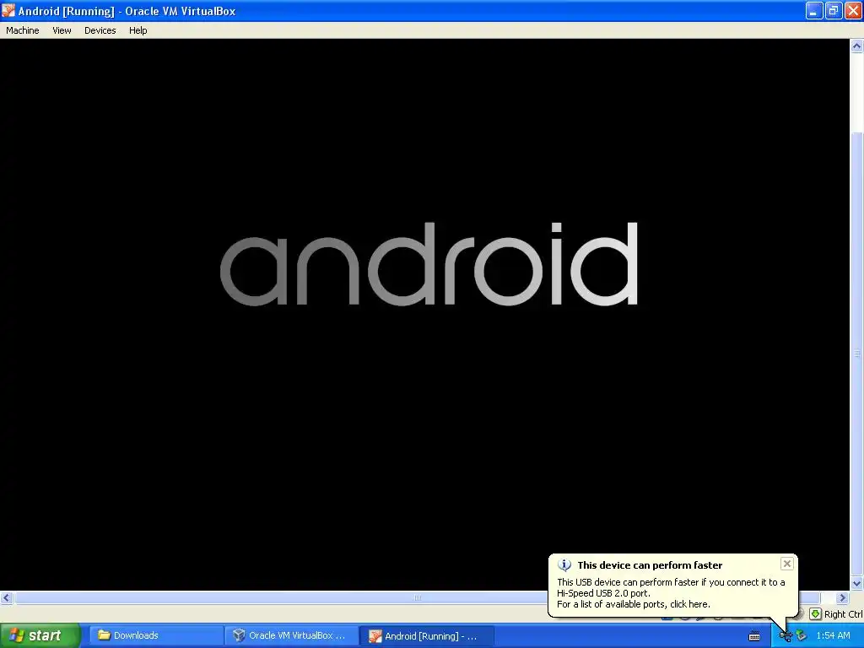This screenshot has height=648, width=864.
Task: Click the USB device tray icon
Action: [786, 636]
